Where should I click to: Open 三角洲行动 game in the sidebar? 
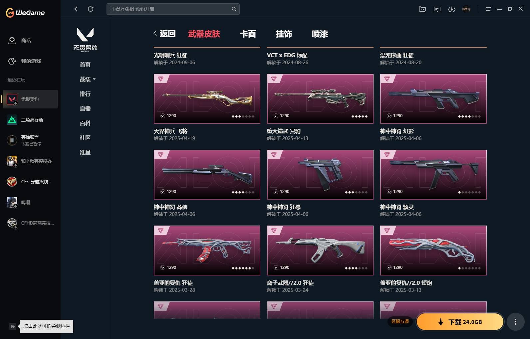[30, 120]
